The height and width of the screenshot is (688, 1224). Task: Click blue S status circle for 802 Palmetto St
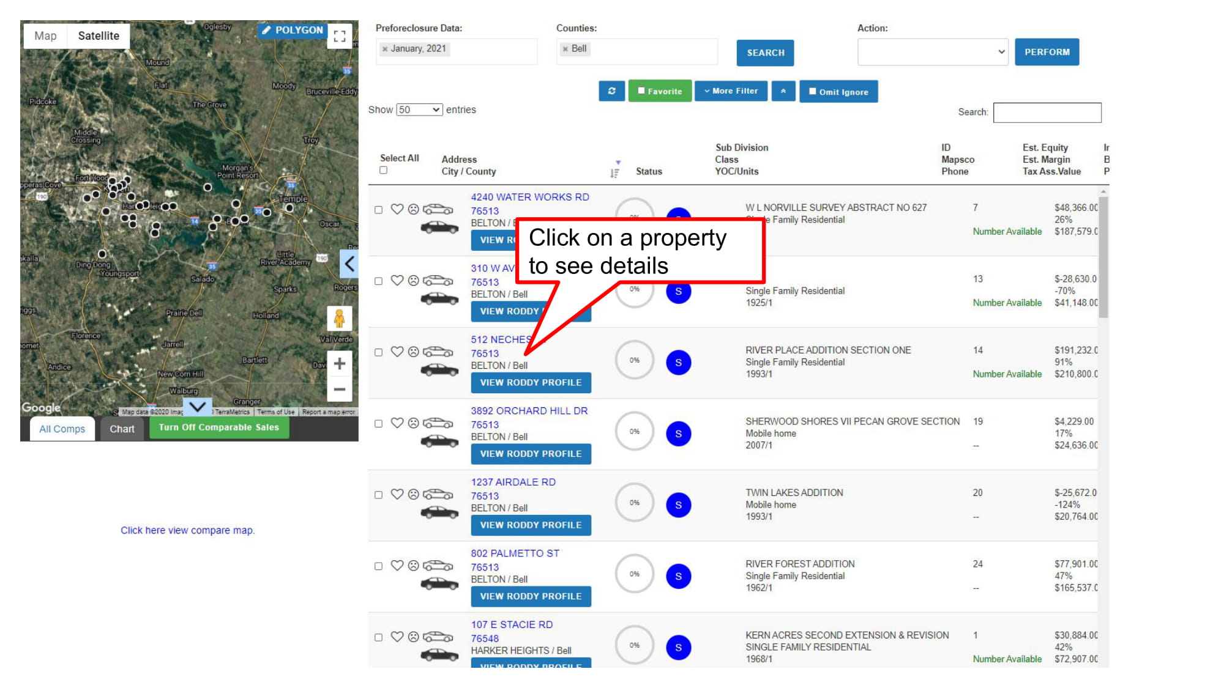tap(678, 576)
